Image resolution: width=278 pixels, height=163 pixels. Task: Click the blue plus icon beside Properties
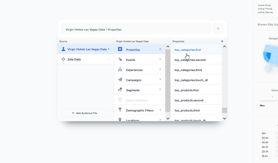[222, 41]
